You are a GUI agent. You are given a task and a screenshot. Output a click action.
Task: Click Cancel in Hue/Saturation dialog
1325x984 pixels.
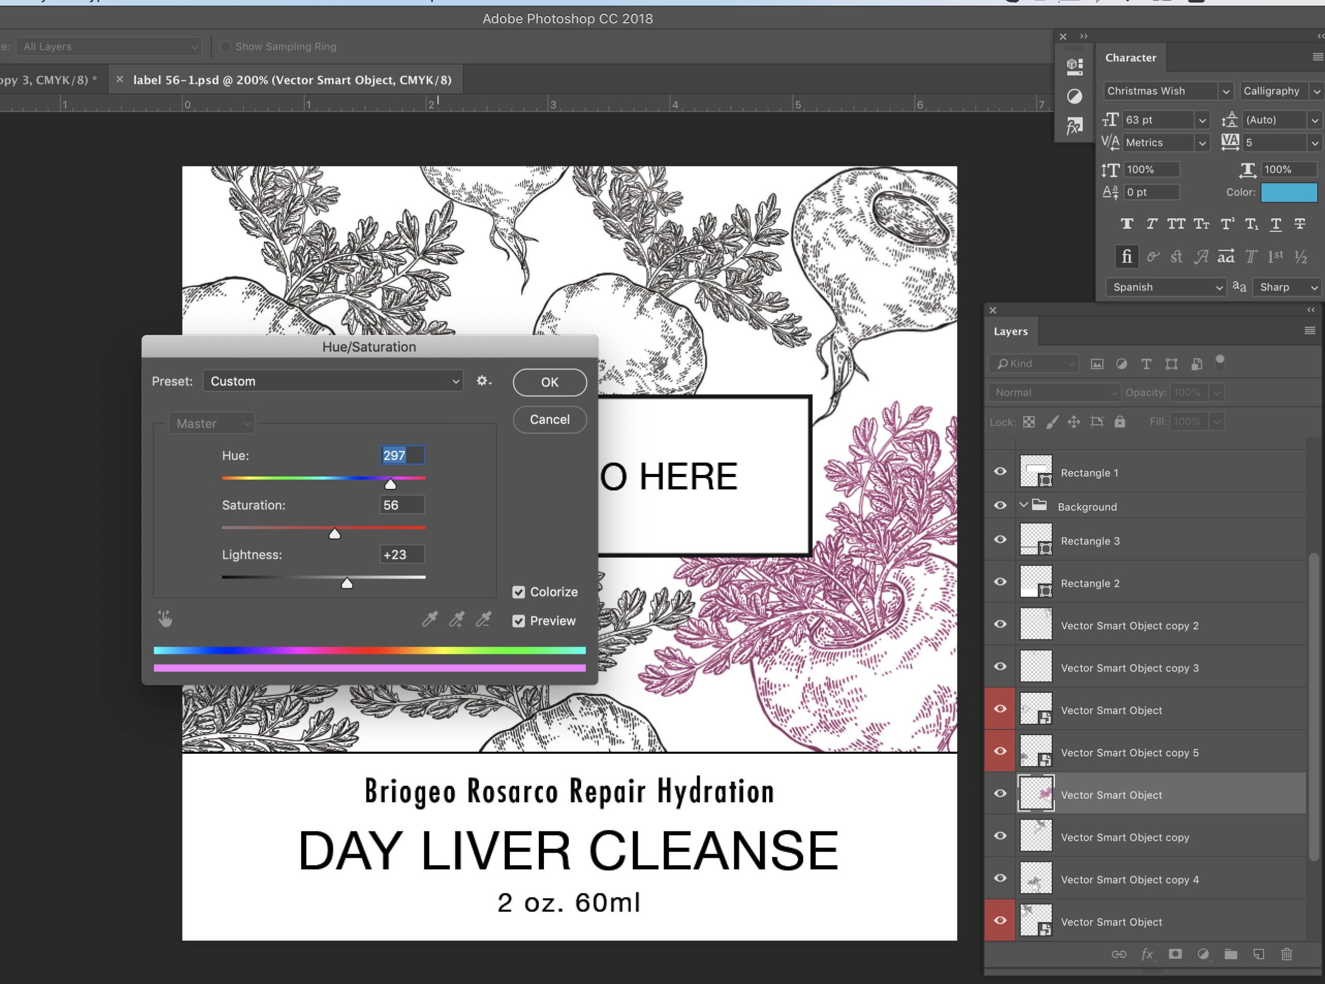coord(549,420)
